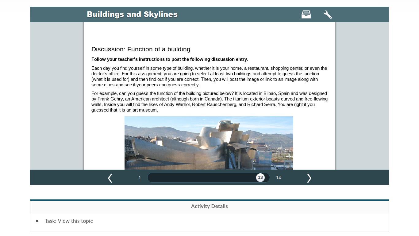Screen dimensions: 419x236
Task: Click the Buildings and Skylines title
Action: coord(132,14)
